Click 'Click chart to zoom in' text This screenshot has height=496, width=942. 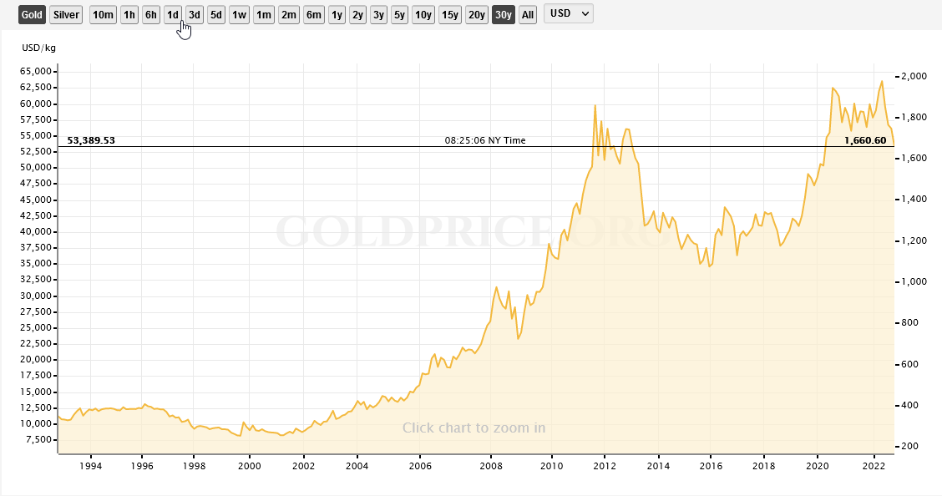[x=474, y=428]
